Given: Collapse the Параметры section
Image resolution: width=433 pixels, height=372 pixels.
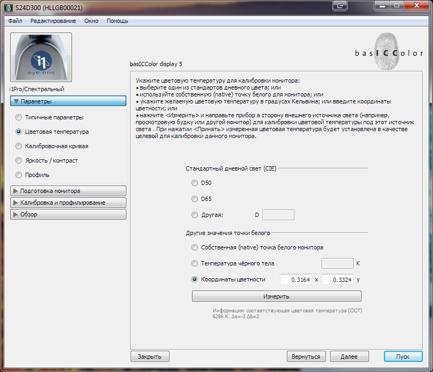Looking at the screenshot, I should tap(68, 101).
